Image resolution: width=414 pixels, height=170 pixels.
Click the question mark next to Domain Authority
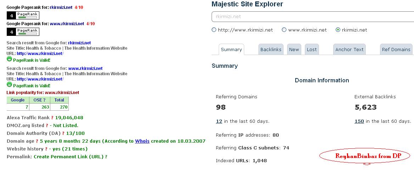[63, 133]
